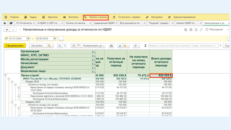Click the Настройки... button
This screenshot has width=231, height=130.
point(38,46)
